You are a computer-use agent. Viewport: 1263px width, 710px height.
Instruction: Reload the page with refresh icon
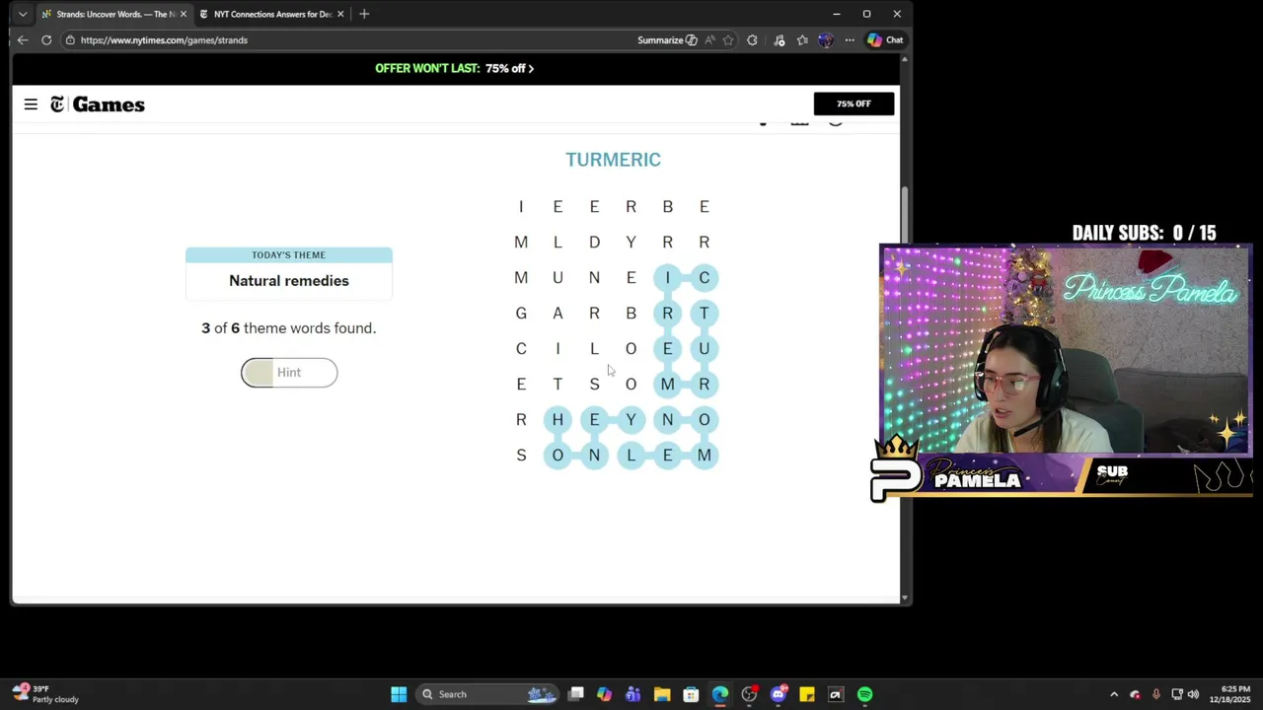46,40
